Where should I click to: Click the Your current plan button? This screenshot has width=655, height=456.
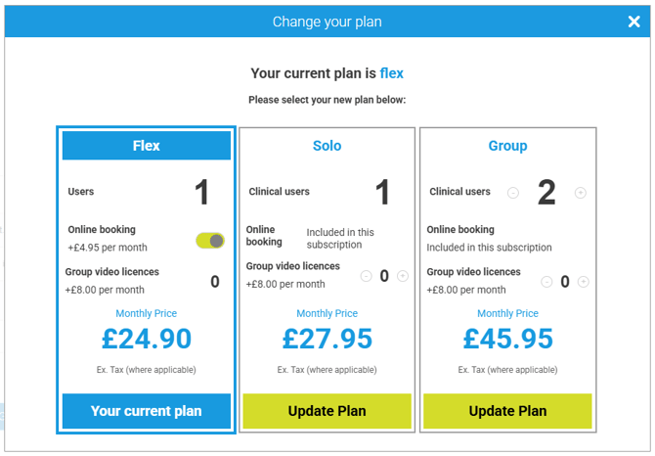pyautogui.click(x=147, y=411)
